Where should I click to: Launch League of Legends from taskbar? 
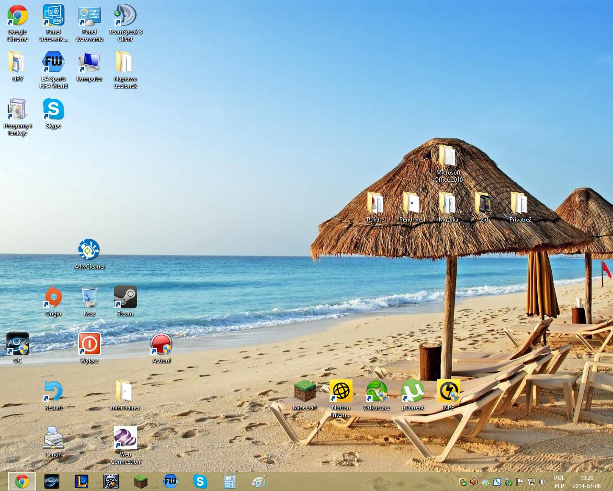click(x=81, y=481)
